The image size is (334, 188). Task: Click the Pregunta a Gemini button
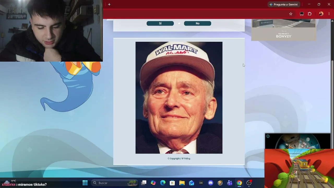[284, 4]
